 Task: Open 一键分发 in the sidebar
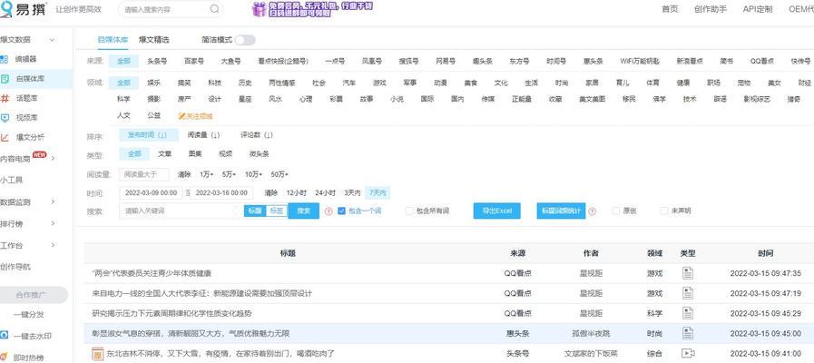(28, 315)
